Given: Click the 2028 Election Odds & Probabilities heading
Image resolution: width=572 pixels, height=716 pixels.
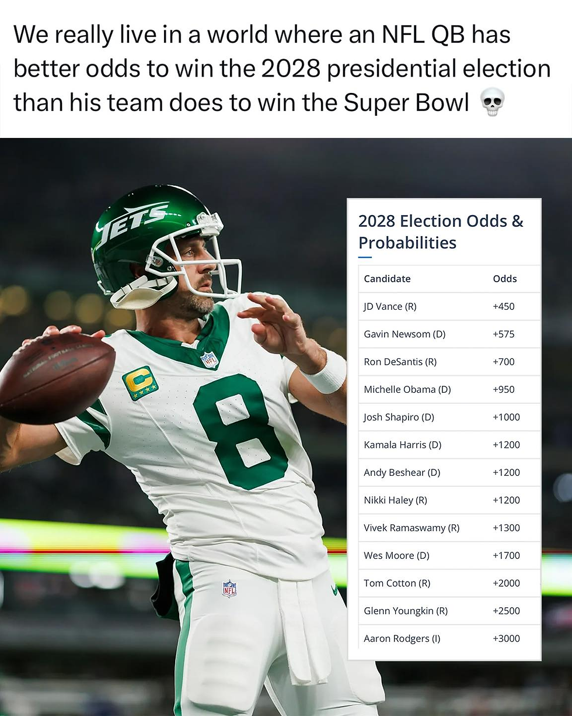Looking at the screenshot, I should click(x=441, y=231).
